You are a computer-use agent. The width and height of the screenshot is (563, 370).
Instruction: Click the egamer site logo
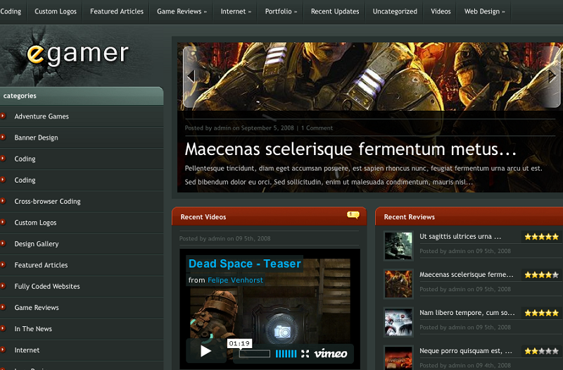tap(77, 54)
